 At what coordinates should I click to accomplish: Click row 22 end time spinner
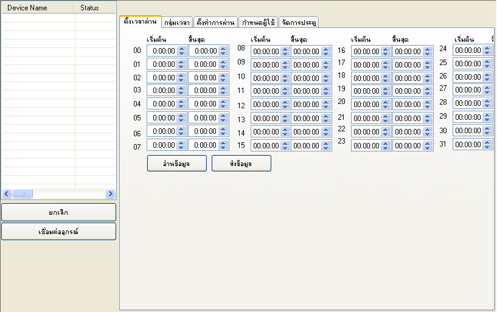point(428,131)
